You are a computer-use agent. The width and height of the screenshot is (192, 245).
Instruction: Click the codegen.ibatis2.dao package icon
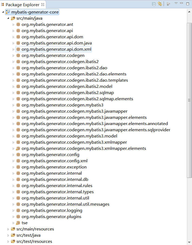pyautogui.click(x=18, y=68)
